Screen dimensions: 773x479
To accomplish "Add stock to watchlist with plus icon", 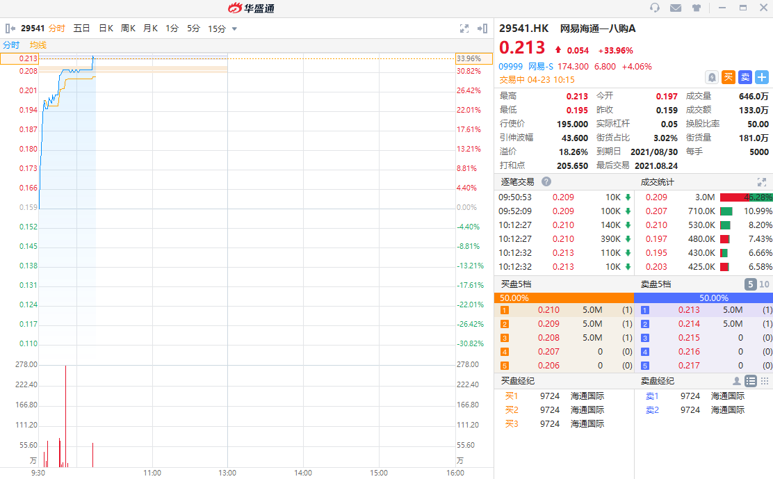I will (x=762, y=77).
